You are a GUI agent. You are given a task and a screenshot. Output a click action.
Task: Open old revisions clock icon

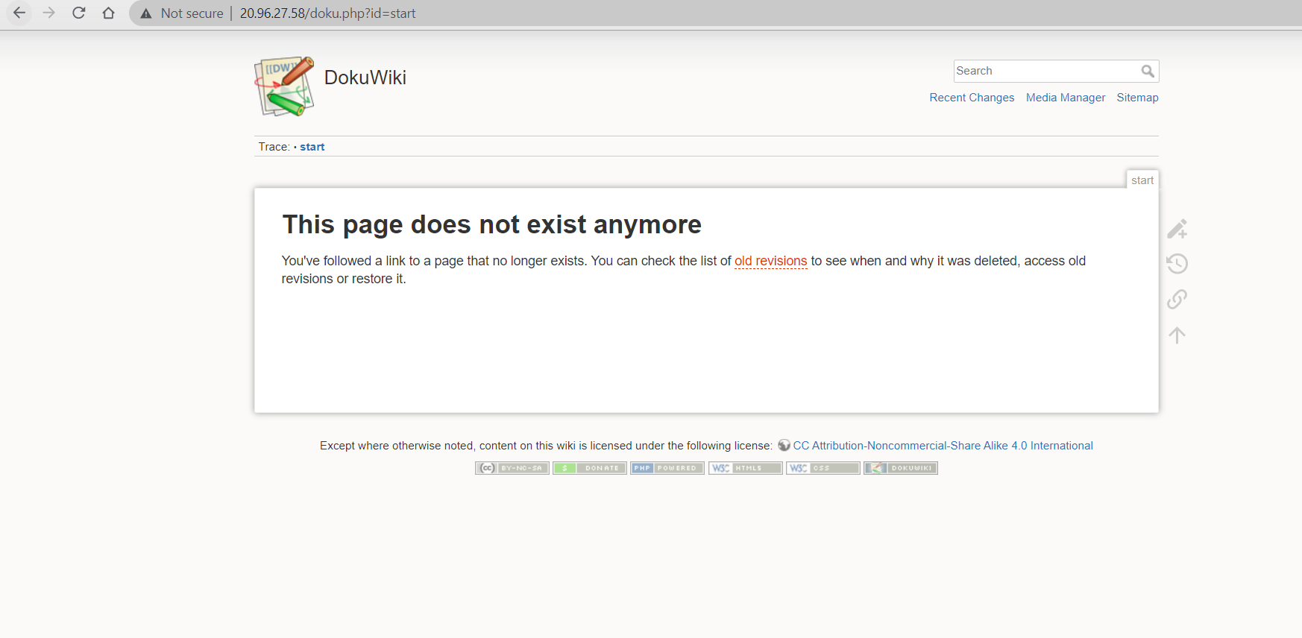coord(1177,264)
